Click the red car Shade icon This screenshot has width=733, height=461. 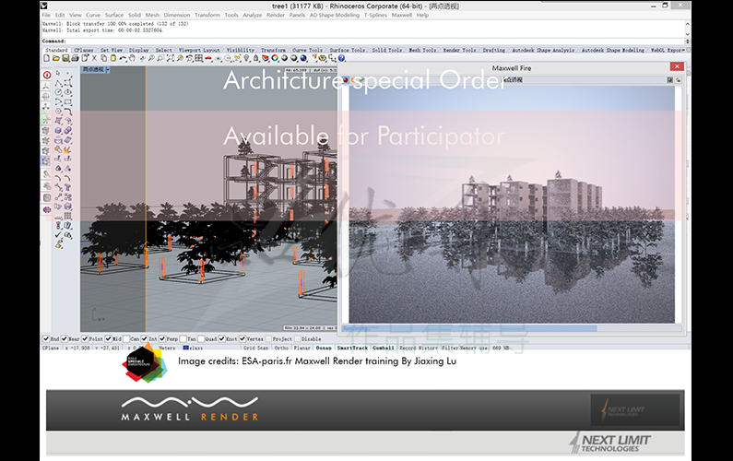[x=208, y=58]
